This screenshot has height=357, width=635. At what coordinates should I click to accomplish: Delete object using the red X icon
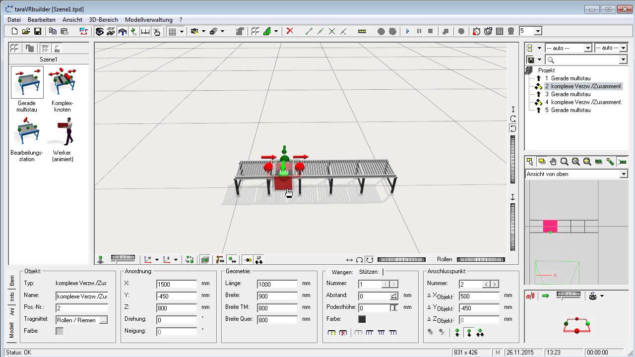[x=290, y=31]
